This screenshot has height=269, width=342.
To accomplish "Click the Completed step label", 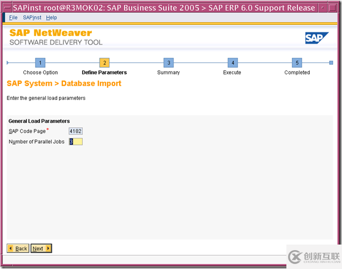I will click(297, 72).
